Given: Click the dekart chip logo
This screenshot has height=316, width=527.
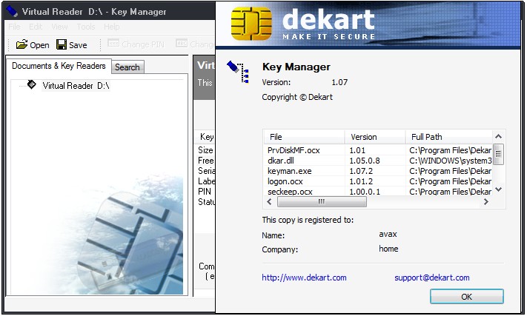Looking at the screenshot, I should [x=251, y=24].
